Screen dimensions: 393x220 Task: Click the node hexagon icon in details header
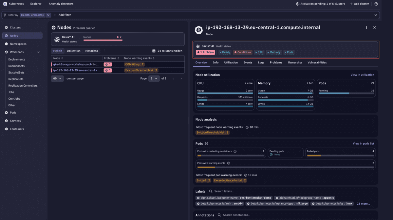pyautogui.click(x=199, y=30)
